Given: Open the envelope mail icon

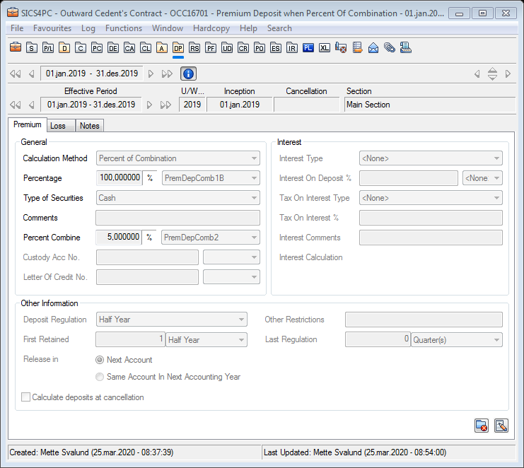Looking at the screenshot, I should pos(373,48).
